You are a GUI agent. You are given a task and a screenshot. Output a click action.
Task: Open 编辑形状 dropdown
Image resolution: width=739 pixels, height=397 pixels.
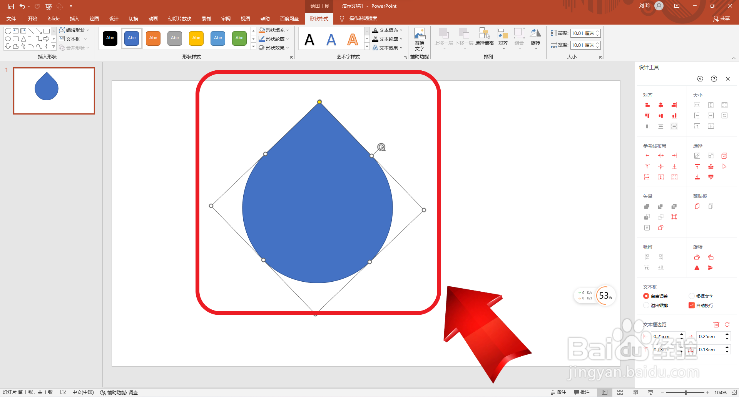pos(74,30)
